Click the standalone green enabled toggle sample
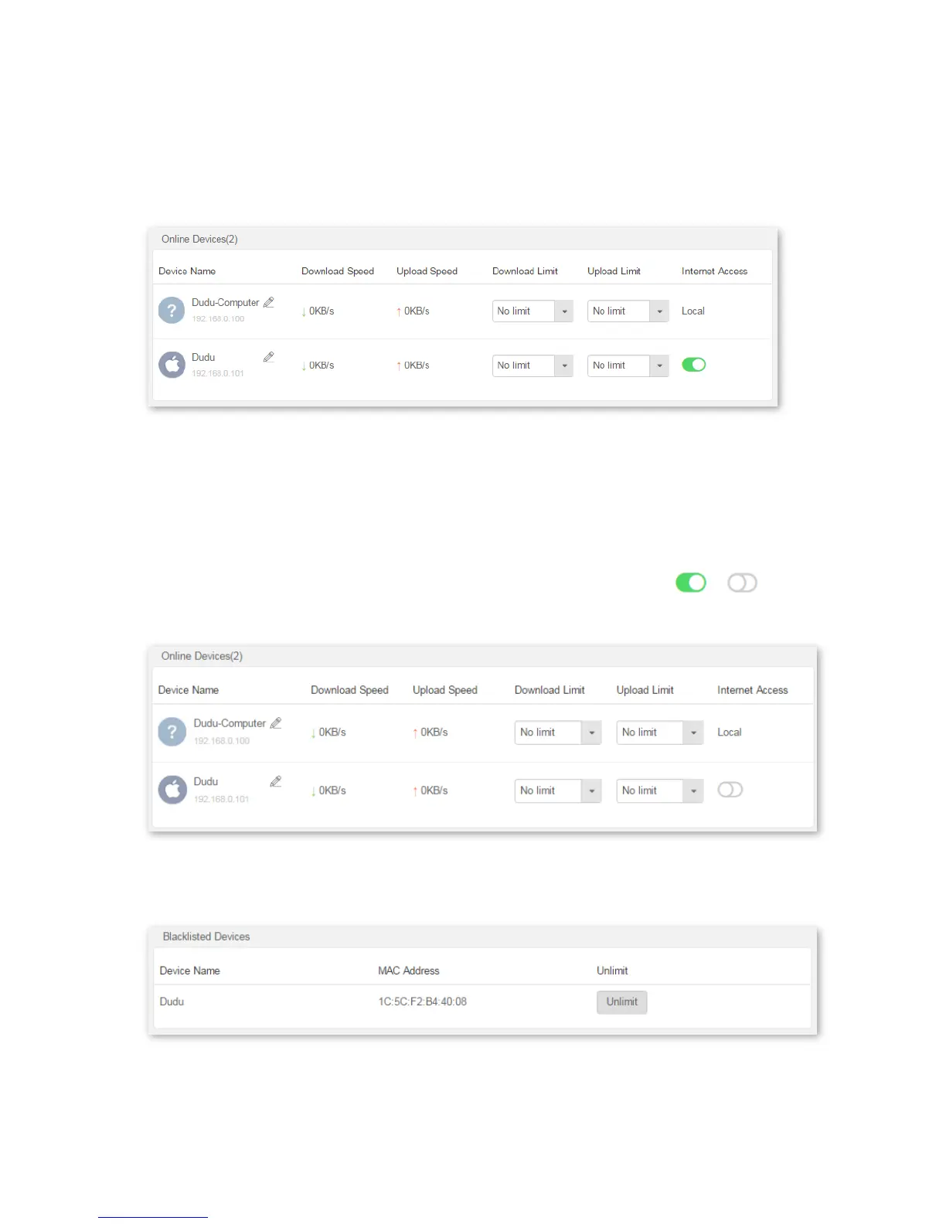The width and height of the screenshot is (946, 1224). [x=691, y=583]
